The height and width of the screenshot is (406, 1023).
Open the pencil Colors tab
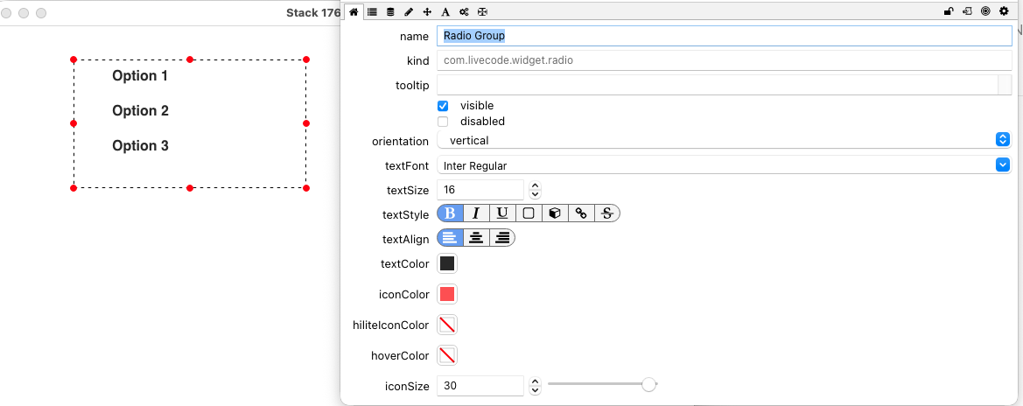409,11
